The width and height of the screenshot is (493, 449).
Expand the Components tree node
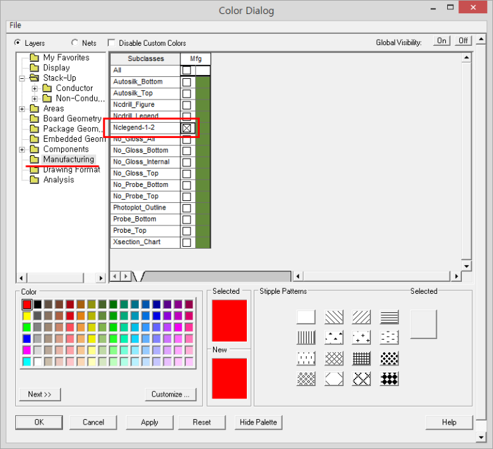[x=23, y=150]
